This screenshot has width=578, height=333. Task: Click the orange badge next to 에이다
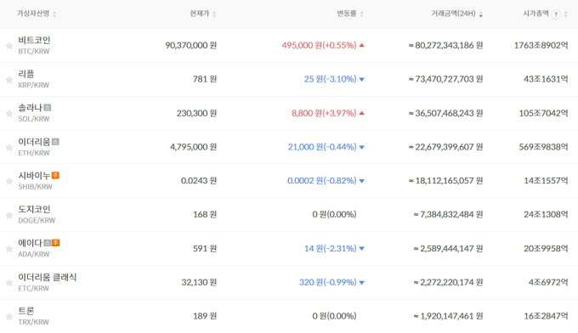tap(55, 243)
